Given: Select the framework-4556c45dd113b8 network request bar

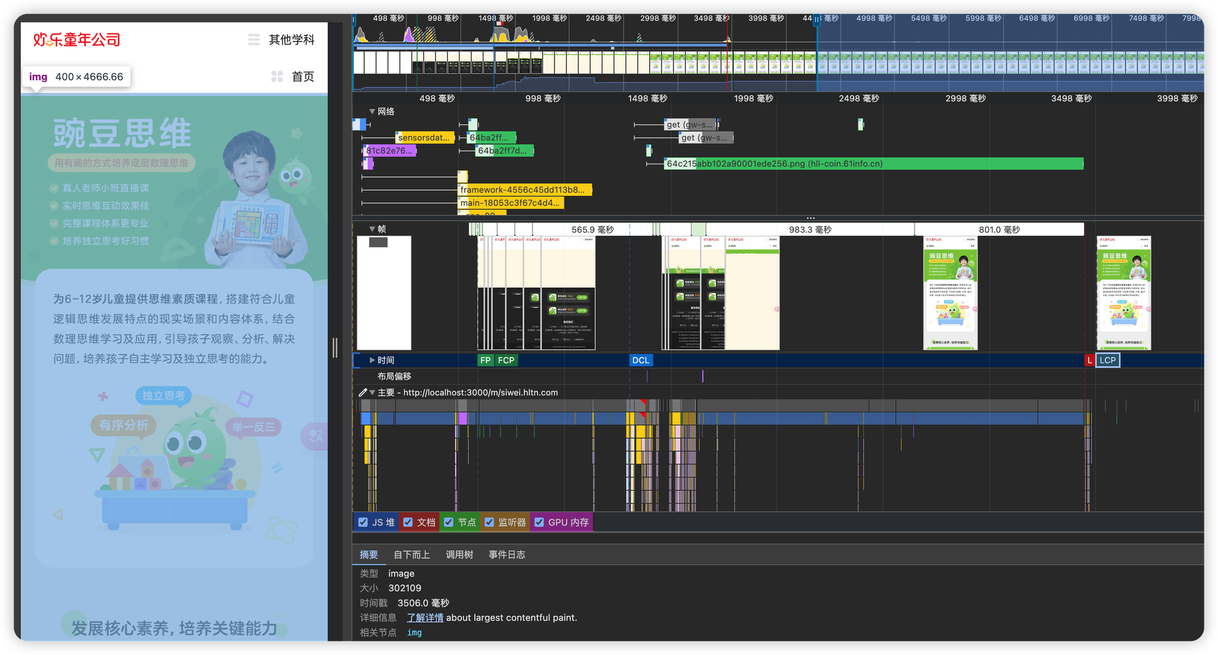Looking at the screenshot, I should (x=524, y=189).
